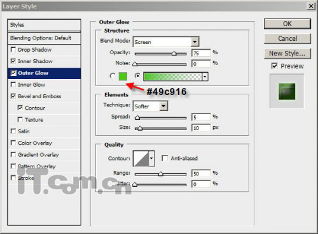Click the Spread slider handle
The height and width of the screenshot is (234, 318).
[137, 117]
